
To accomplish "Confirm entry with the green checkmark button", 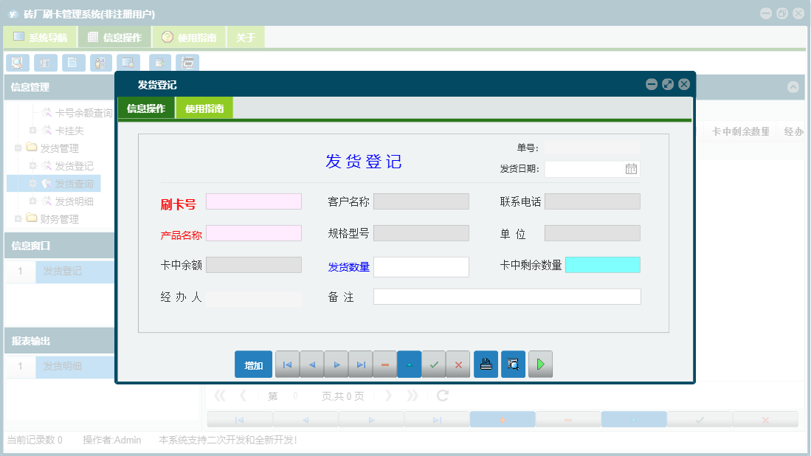I will coord(434,364).
